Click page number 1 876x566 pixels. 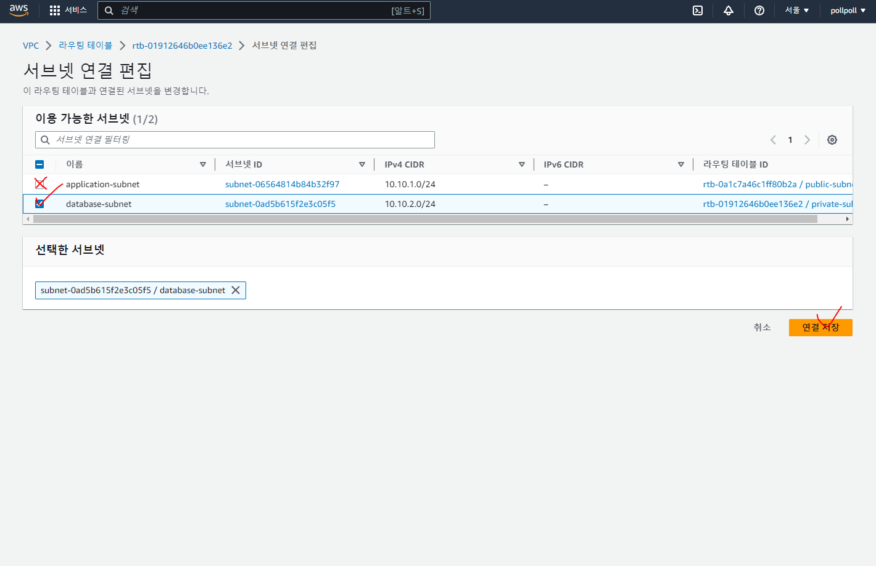(790, 140)
